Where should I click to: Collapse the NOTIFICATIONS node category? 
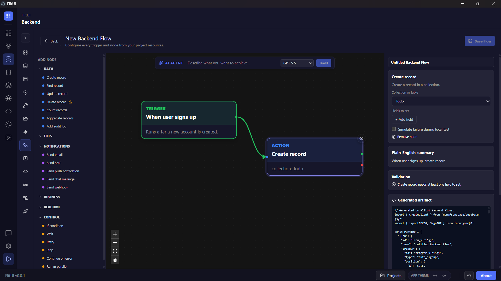point(54,146)
